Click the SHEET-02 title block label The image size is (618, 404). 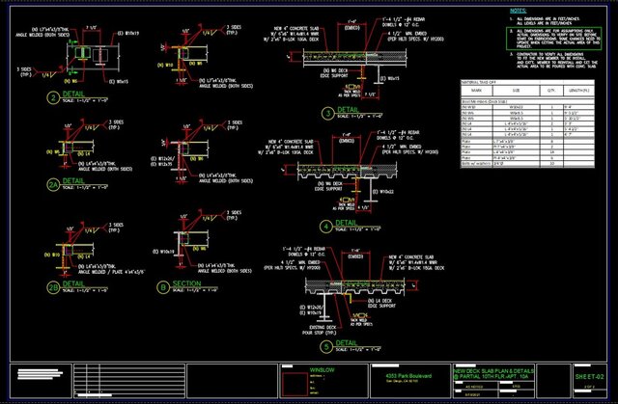pos(589,377)
